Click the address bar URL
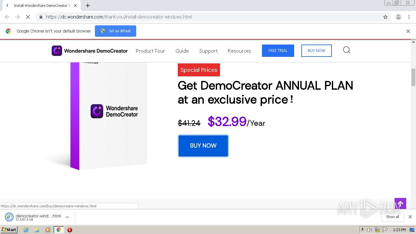 [x=119, y=17]
